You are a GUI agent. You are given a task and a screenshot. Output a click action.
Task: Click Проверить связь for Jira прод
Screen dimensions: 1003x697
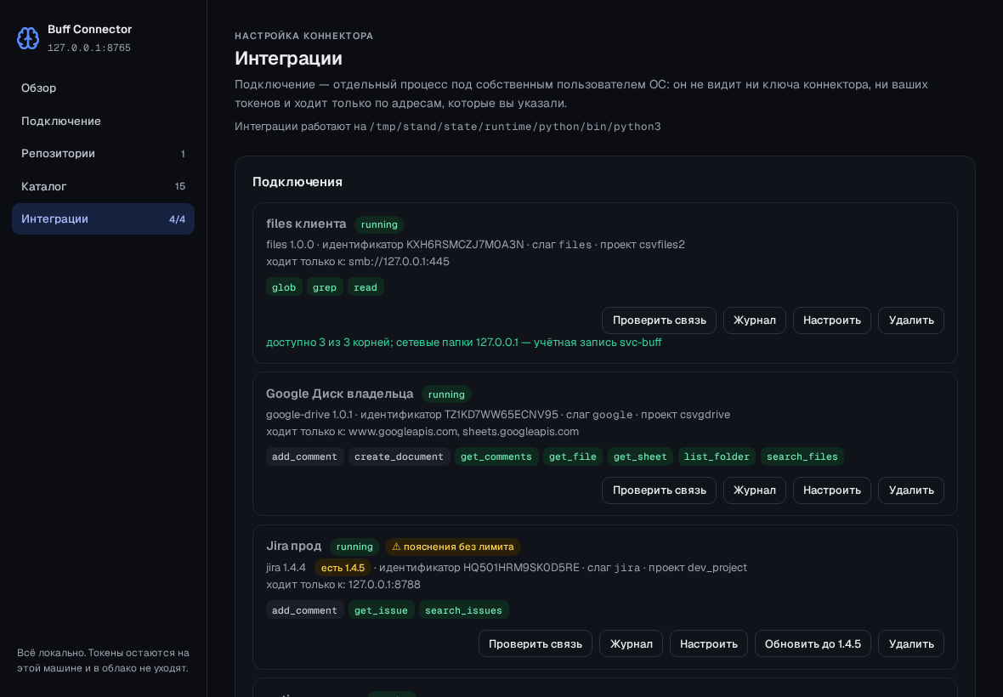tap(535, 644)
